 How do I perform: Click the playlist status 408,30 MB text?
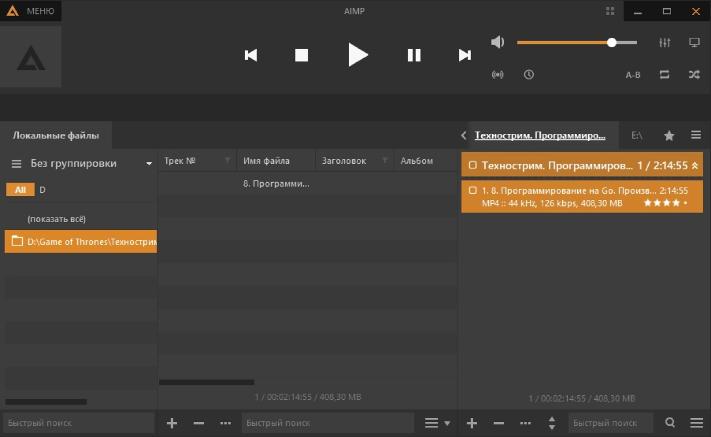tap(614, 399)
